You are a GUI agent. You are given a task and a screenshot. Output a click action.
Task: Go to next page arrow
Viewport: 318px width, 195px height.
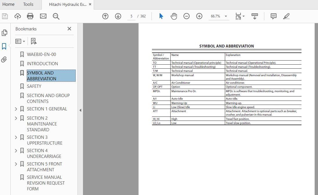click(x=118, y=16)
